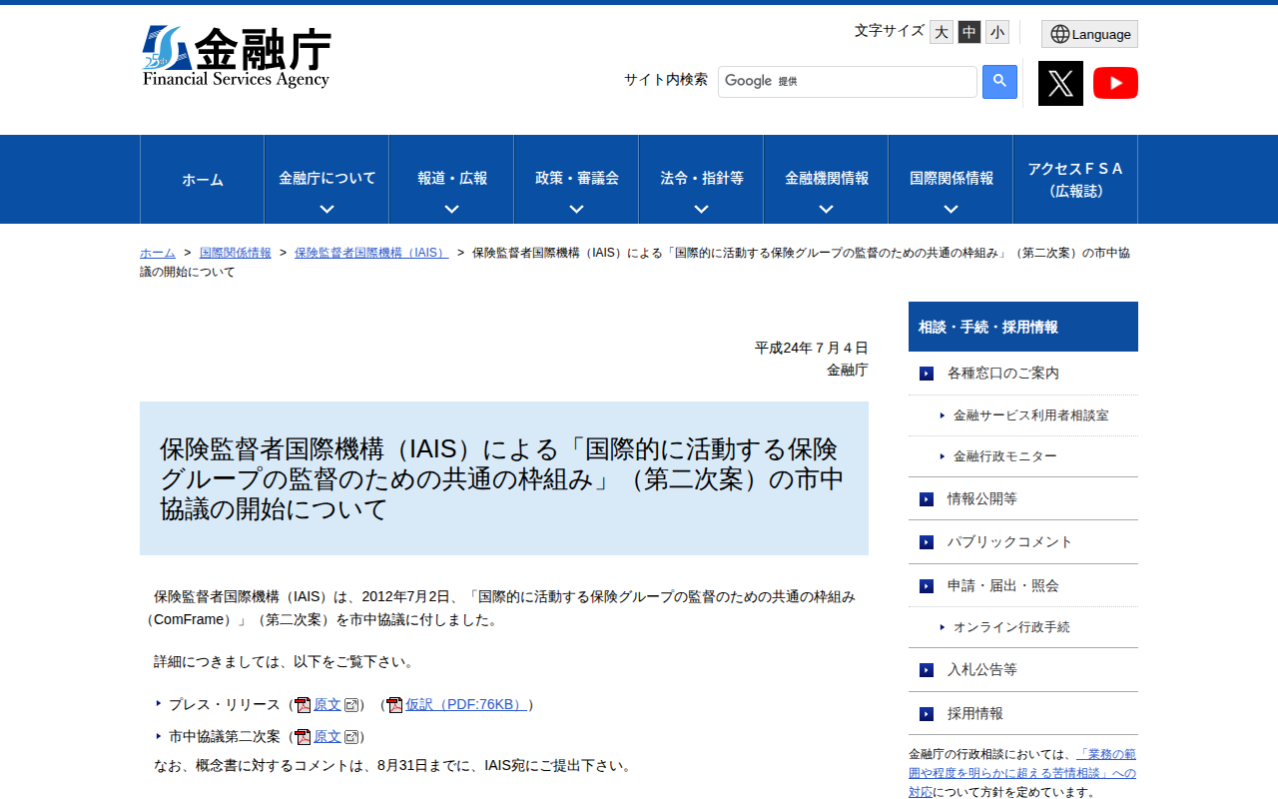
Task: Open the アクセスＦＳＡ（広報誌）menu item
Action: click(1075, 179)
